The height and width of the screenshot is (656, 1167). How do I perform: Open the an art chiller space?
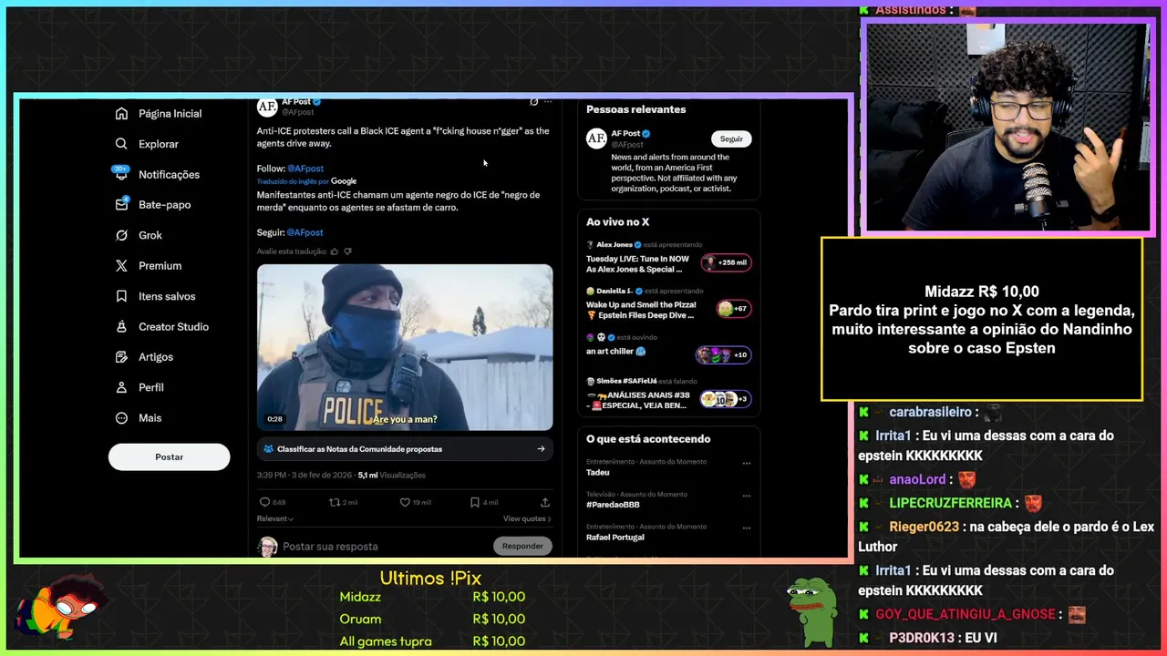coord(616,351)
